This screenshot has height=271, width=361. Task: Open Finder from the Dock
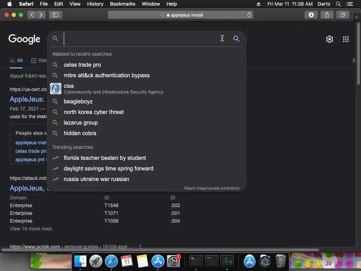[80, 261]
